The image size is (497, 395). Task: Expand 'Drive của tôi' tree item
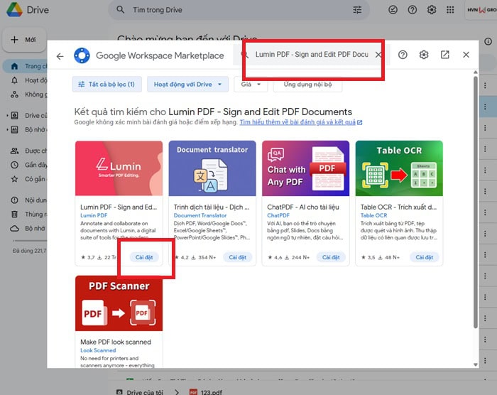click(x=8, y=116)
